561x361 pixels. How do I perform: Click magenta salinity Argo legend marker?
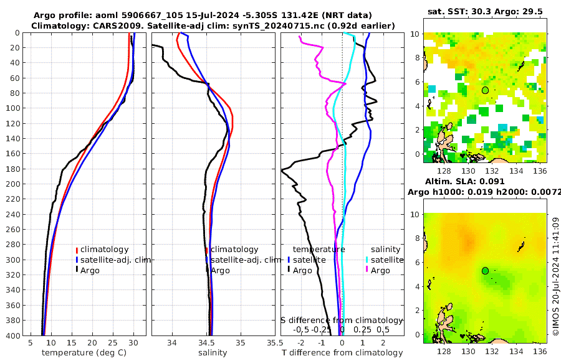(367, 270)
